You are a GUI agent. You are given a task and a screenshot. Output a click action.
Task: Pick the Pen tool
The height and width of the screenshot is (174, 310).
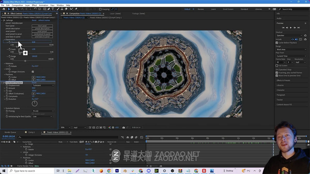pyautogui.click(x=49, y=9)
